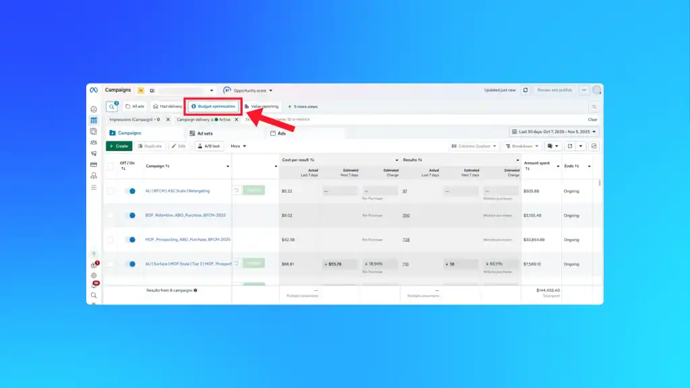The height and width of the screenshot is (388, 690).
Task: Select the Had delivery view tab
Action: click(167, 106)
